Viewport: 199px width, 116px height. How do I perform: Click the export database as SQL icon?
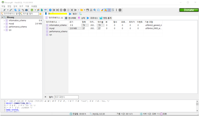[x=42, y=10]
